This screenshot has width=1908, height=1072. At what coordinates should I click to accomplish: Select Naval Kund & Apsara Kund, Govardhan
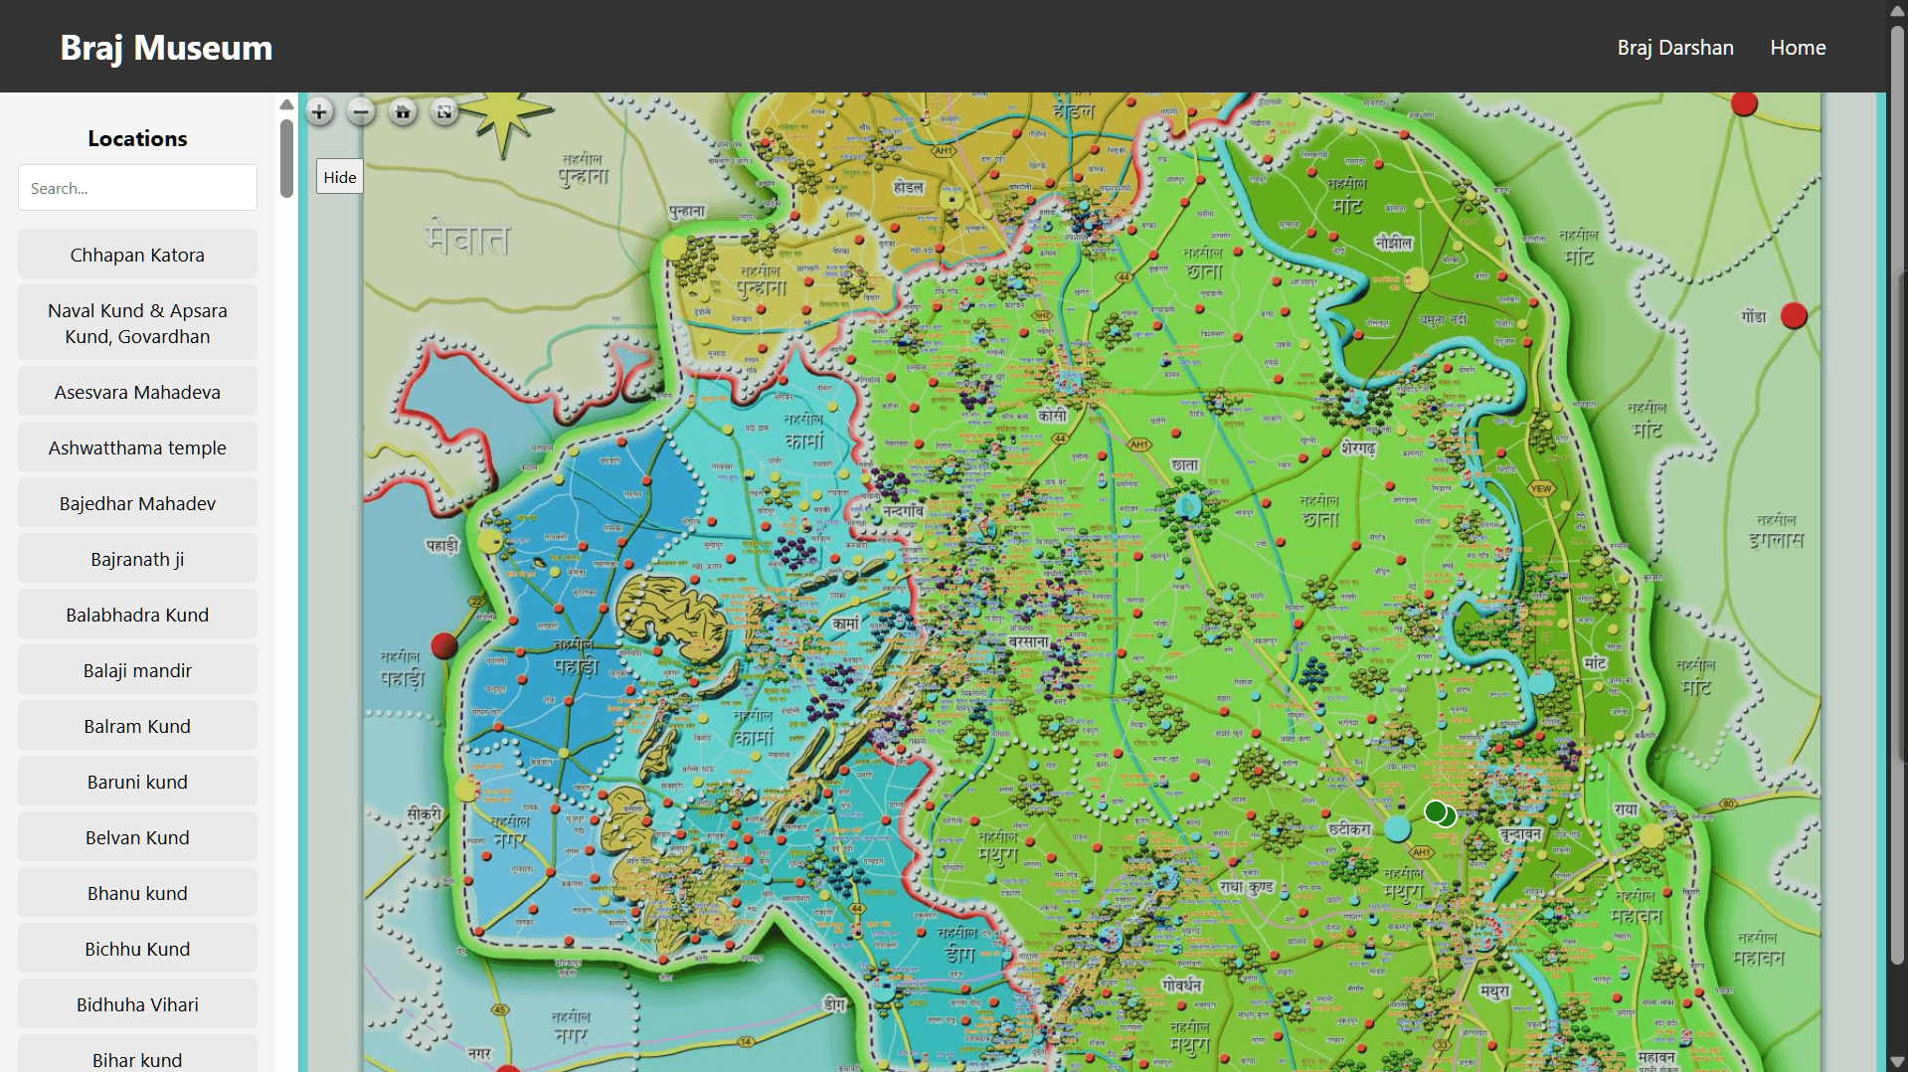click(x=137, y=323)
